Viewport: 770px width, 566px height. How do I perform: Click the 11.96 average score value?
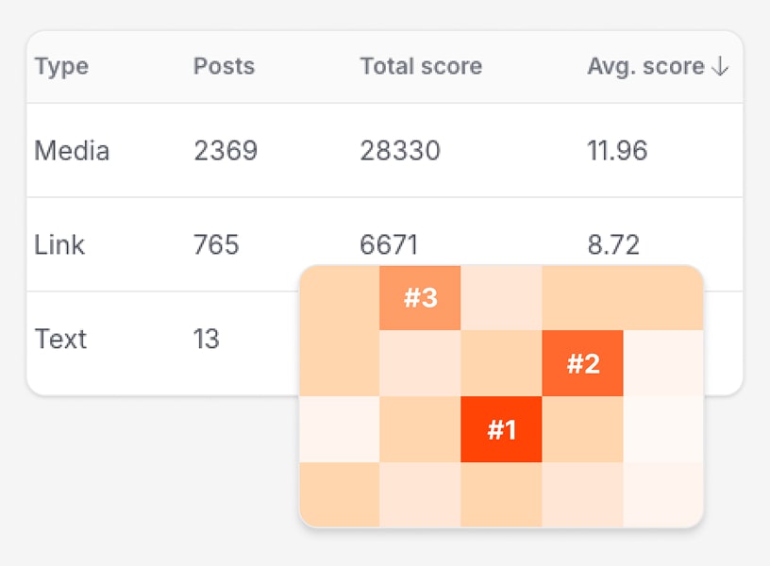click(x=617, y=151)
